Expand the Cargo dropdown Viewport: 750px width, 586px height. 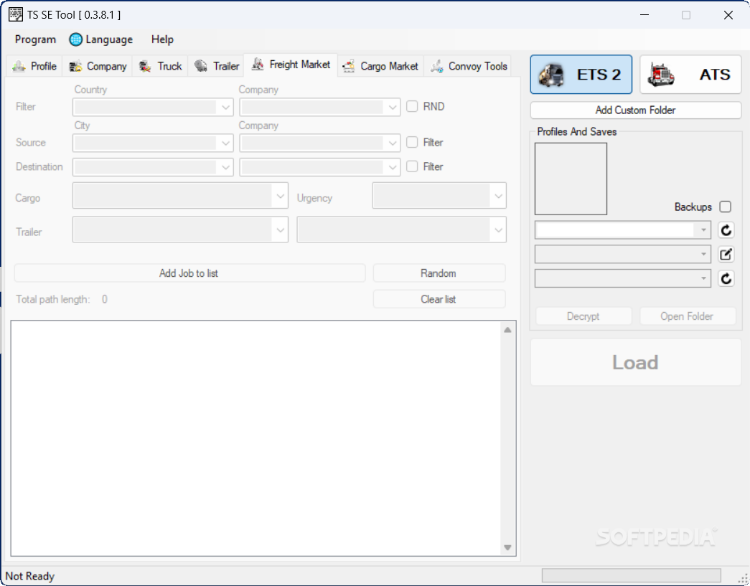(x=180, y=196)
